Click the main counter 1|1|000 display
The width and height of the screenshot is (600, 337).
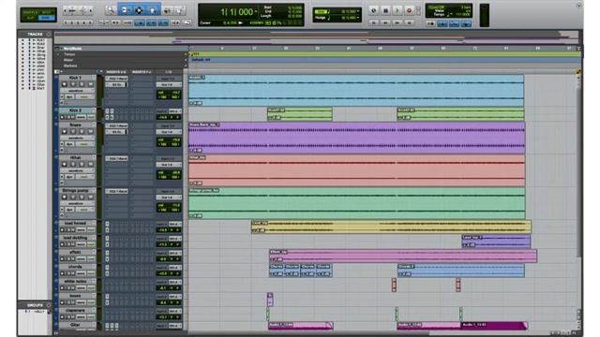(236, 12)
